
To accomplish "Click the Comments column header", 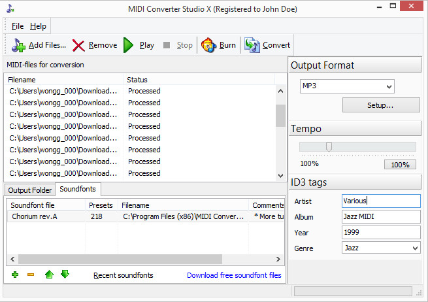I will (x=267, y=205).
